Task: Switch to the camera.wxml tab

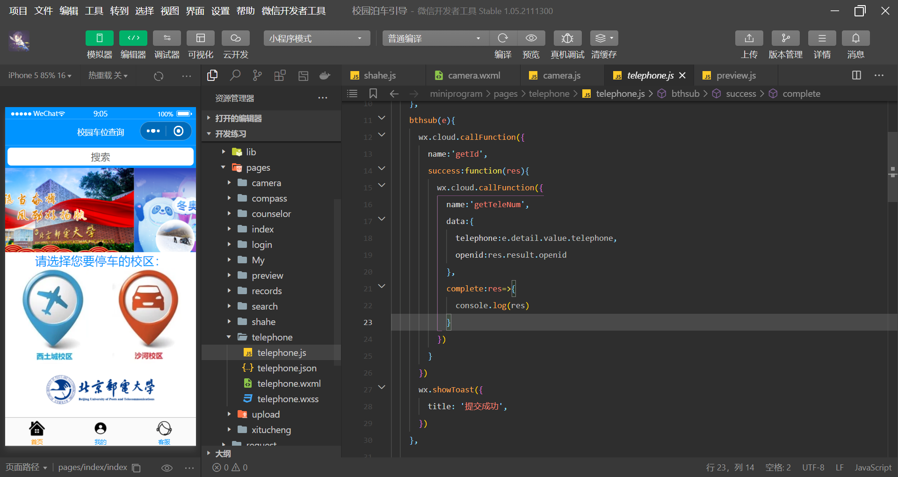Action: [473, 75]
